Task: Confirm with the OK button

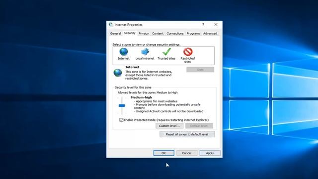Action: [x=163, y=153]
